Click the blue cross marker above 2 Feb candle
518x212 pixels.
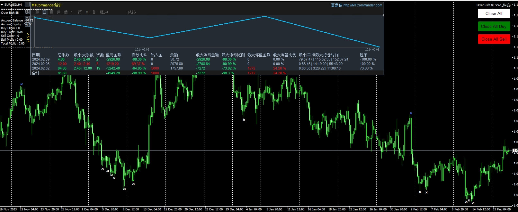[x=411, y=113]
